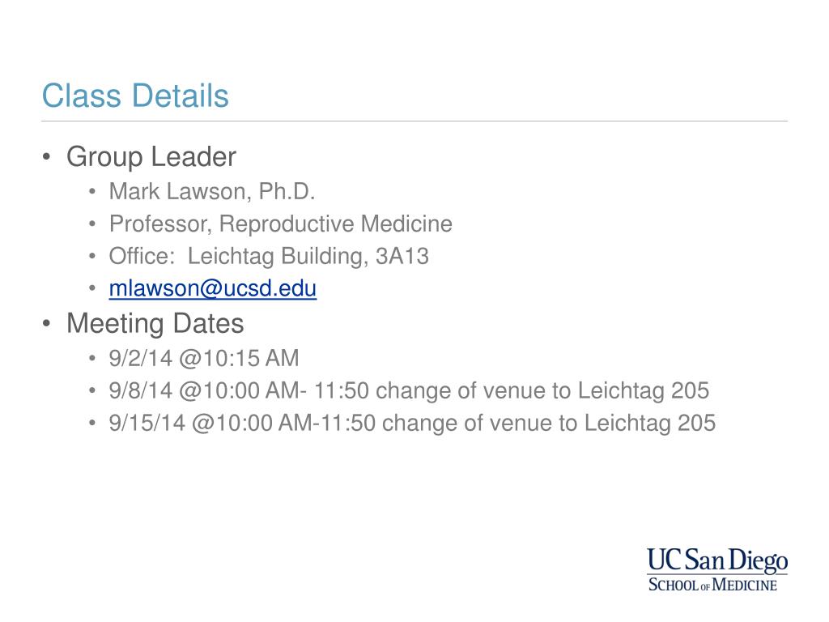Click the UC San Diego logo

pos(717,570)
